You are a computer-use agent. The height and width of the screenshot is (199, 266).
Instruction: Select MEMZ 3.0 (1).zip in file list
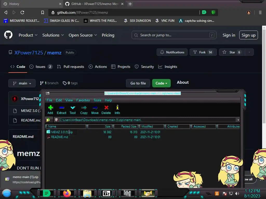62,132
